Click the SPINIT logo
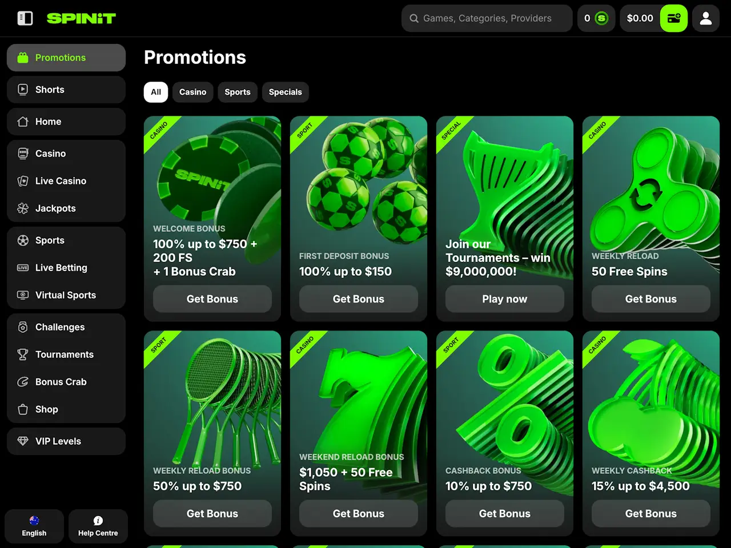731x548 pixels. click(81, 18)
